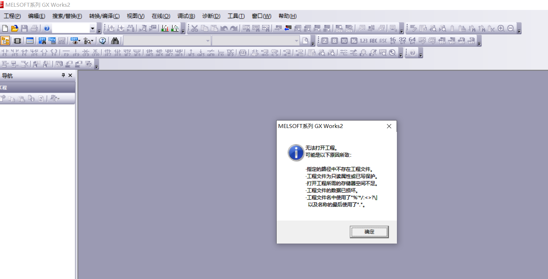The width and height of the screenshot is (548, 279).
Task: Close the 导航 navigation panel
Action: 70,75
